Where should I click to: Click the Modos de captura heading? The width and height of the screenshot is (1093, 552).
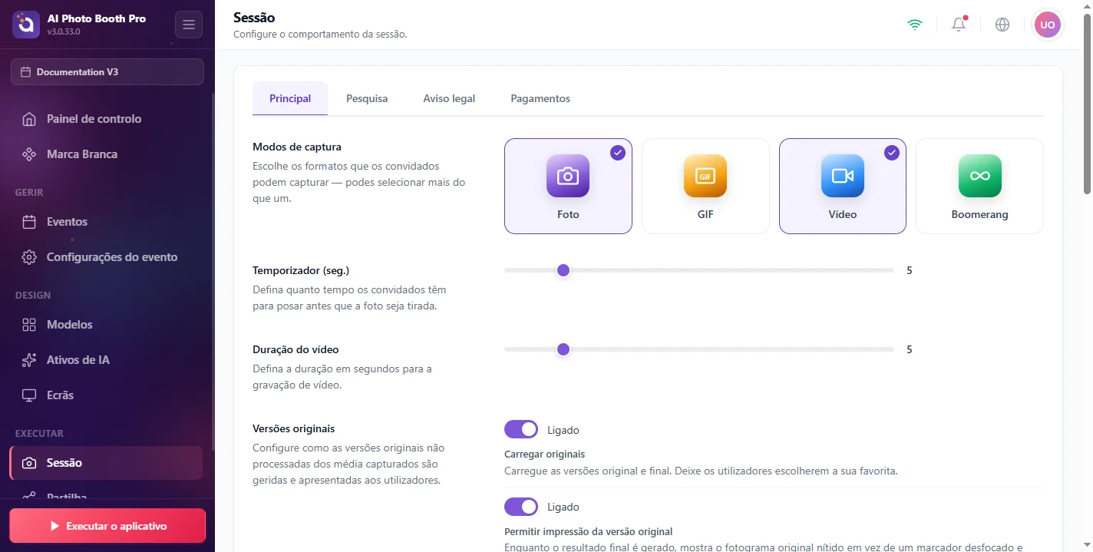click(x=297, y=147)
